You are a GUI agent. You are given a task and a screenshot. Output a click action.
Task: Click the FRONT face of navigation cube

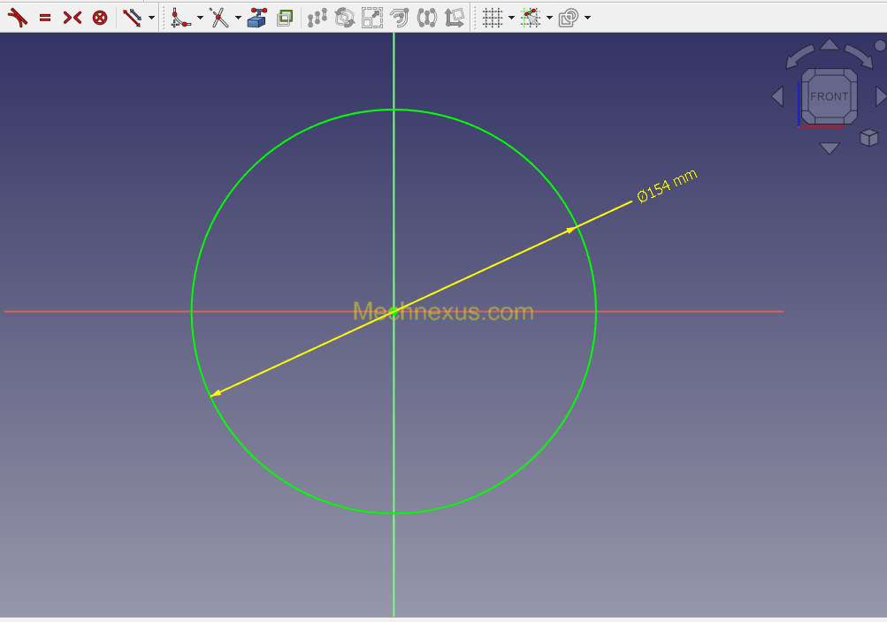829,96
